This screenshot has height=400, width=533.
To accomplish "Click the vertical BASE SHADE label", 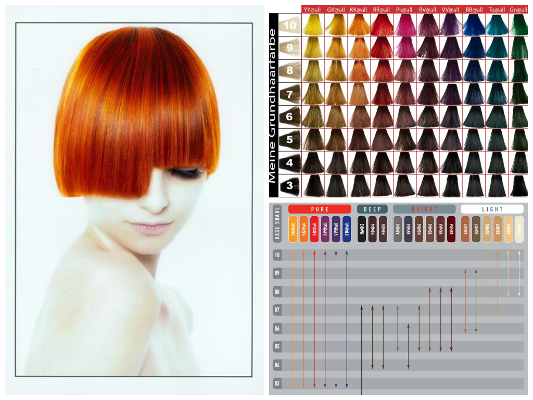I will [x=277, y=223].
